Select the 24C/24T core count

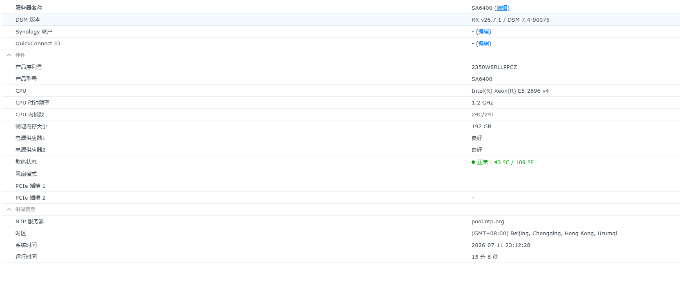pos(483,114)
